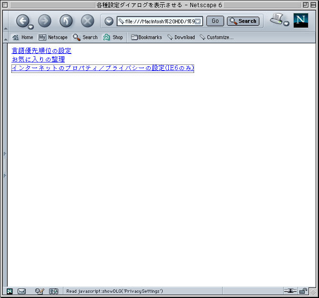Reload the page with the Reload button
Image resolution: width=319 pixels, height=298 pixels.
pos(66,21)
